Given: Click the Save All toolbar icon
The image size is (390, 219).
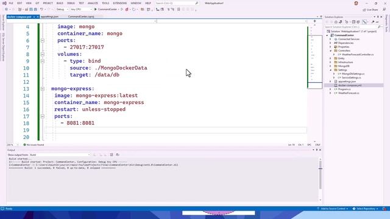Looking at the screenshot, I should pos(35,10).
